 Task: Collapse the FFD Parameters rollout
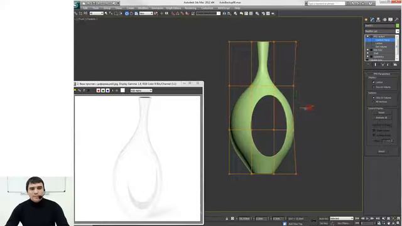[x=382, y=74]
